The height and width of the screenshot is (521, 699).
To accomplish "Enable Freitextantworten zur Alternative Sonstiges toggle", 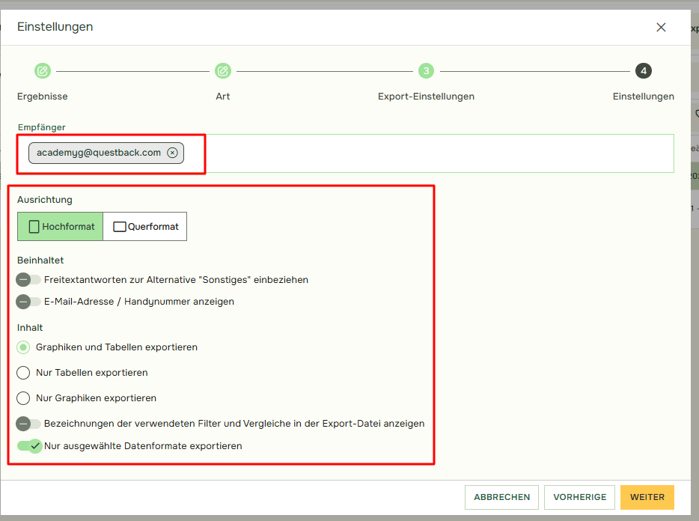I will 29,280.
